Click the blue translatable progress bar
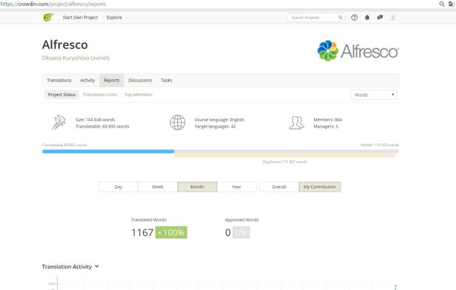 [x=108, y=151]
